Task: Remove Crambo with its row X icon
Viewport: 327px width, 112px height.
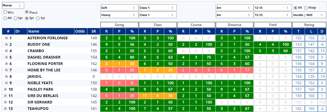Action: pyautogui.click(x=6, y=51)
